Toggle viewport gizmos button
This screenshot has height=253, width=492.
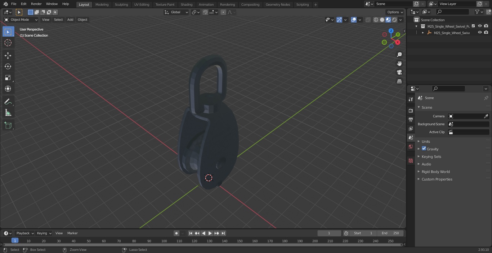pos(339,20)
